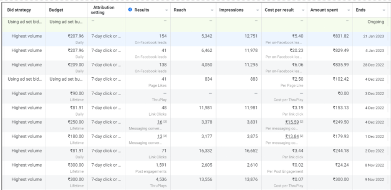
Task: Select the Attribution setting column header
Action: coord(105,9)
